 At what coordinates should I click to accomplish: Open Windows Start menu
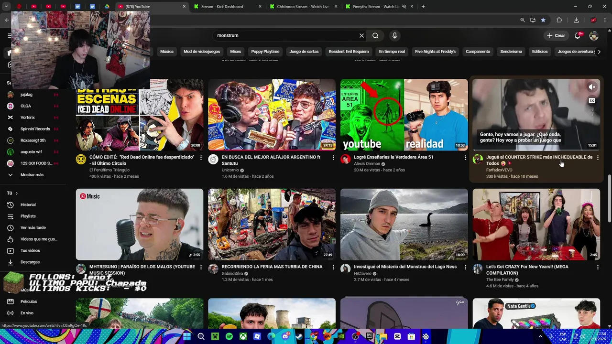pyautogui.click(x=187, y=336)
